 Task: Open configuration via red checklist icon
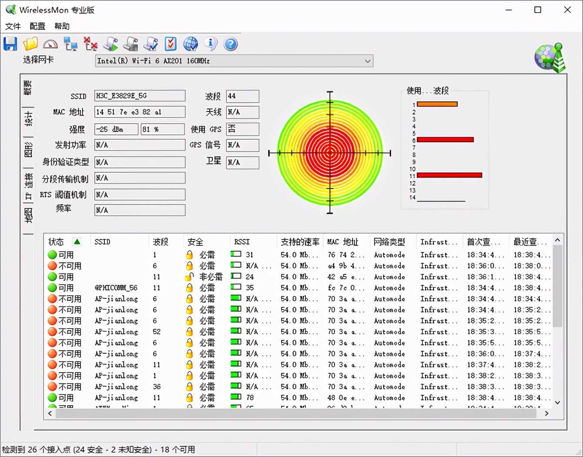[170, 44]
